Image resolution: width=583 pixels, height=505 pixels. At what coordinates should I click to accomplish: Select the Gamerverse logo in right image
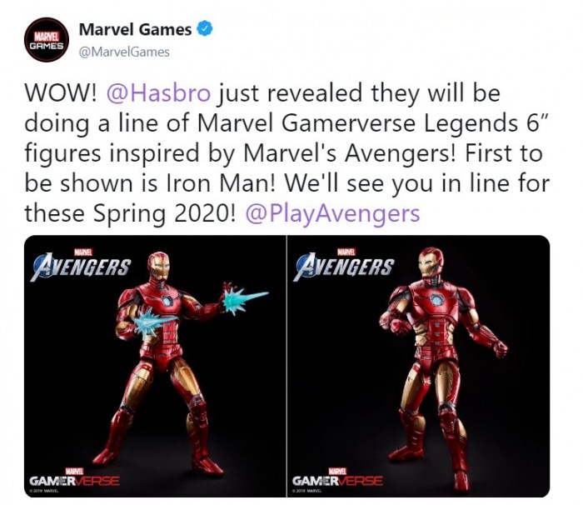[337, 477]
